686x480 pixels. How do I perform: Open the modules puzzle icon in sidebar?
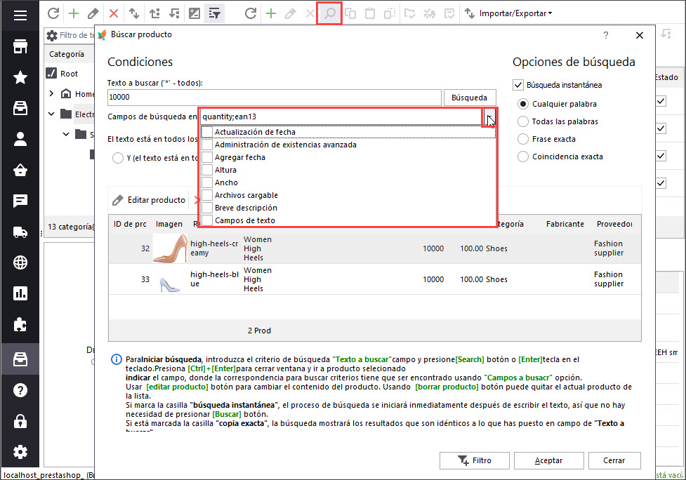tap(20, 324)
